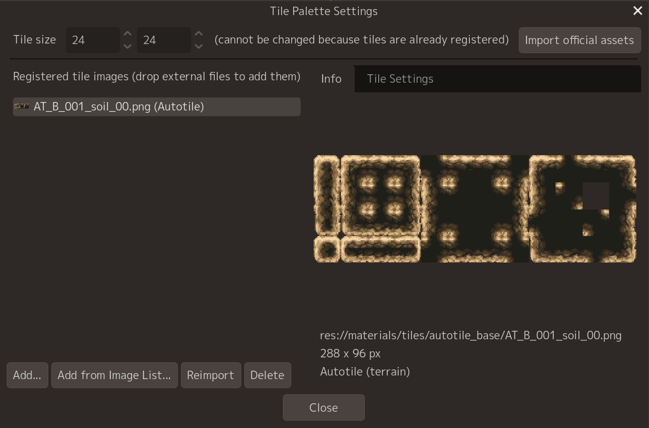Increase the tile width value

point(127,34)
